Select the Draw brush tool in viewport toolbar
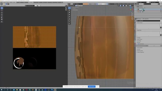The width and height of the screenshot is (162, 91). tap(69, 8)
